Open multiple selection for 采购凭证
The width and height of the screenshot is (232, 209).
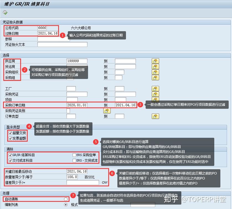coord(155,94)
